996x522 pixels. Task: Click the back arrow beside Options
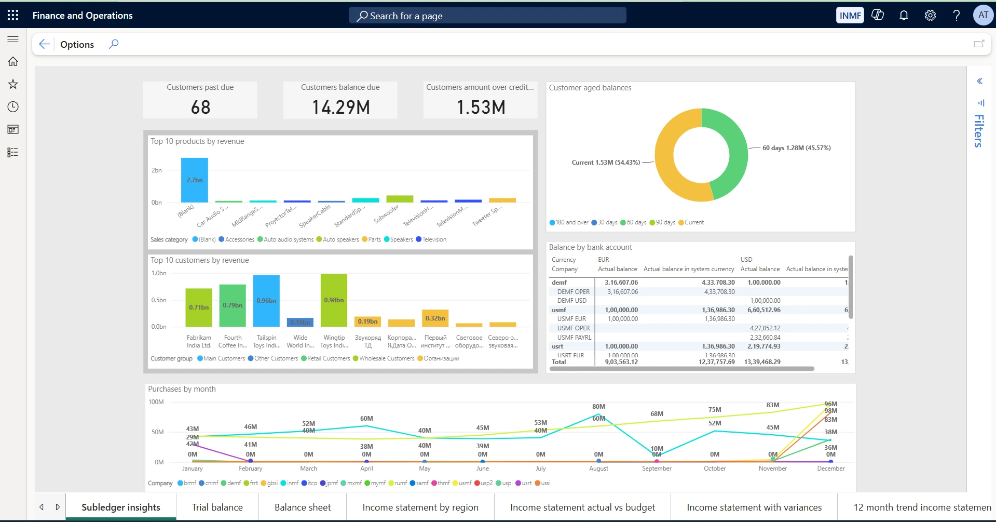point(45,44)
